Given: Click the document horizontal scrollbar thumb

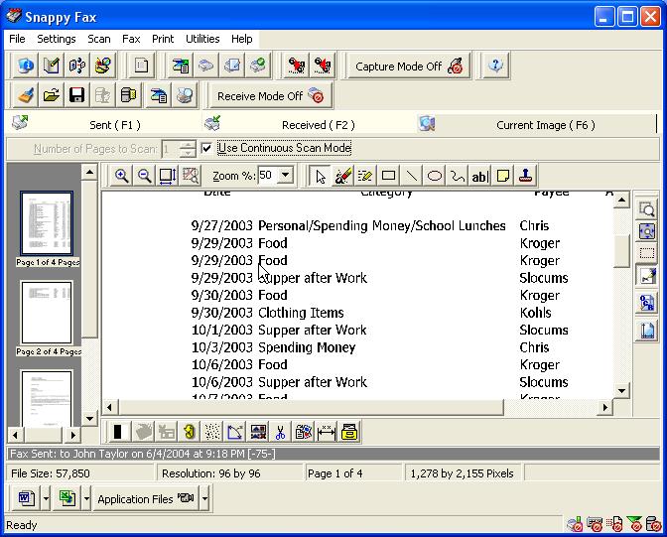Looking at the screenshot, I should pyautogui.click(x=311, y=407).
